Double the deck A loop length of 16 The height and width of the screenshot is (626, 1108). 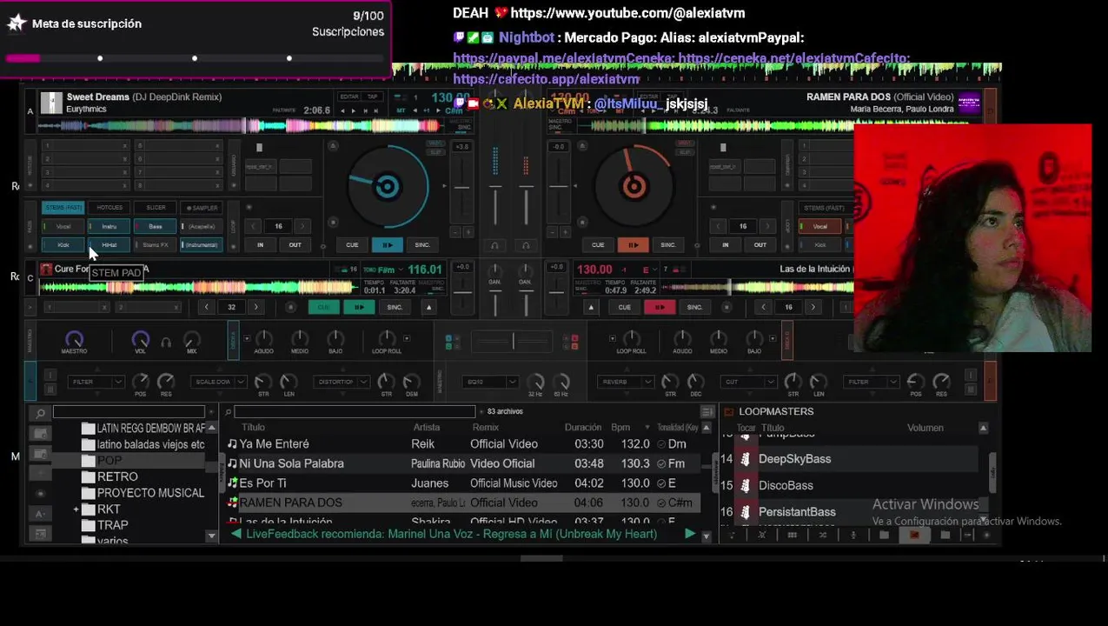303,227
